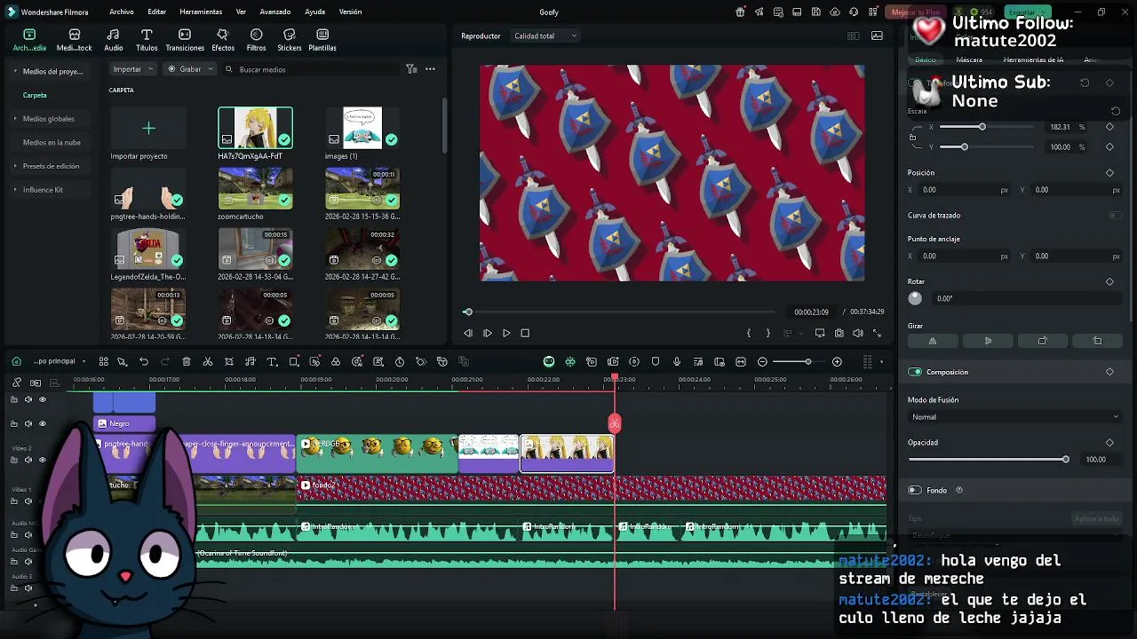Click the Opacidad slider handle
This screenshot has width=1137, height=639.
click(1065, 459)
